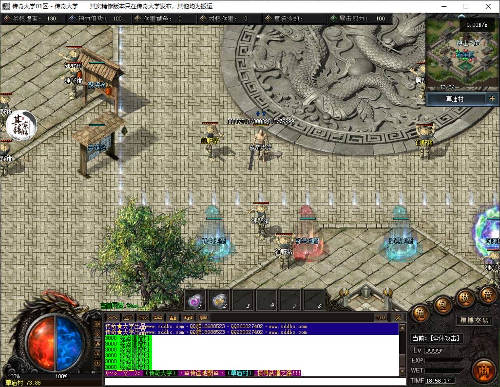Select the player character 传奇大学
Screen dimensions: 500x387
coord(261,147)
